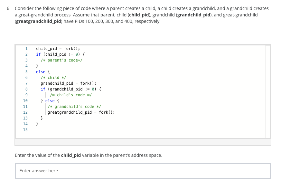Screen dimensions: 281x181
Task: Click the question number 6 label
Action: 9,8
